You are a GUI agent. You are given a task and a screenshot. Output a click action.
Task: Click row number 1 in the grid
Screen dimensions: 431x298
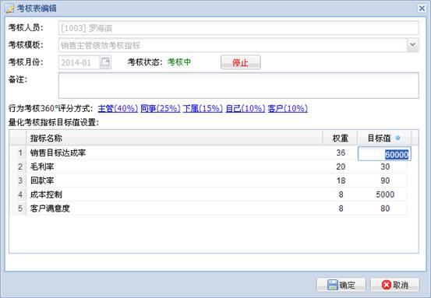pyautogui.click(x=18, y=153)
